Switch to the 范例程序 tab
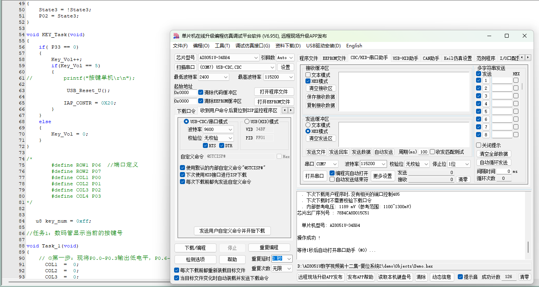539x287 pixels. (x=486, y=58)
